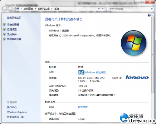Open the 联机支持 website link
Image resolution: width=156 pixels, height=124 pixels.
pos(83,107)
